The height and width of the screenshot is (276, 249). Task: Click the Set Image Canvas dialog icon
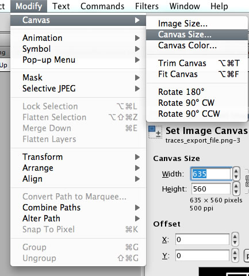pos(155,132)
